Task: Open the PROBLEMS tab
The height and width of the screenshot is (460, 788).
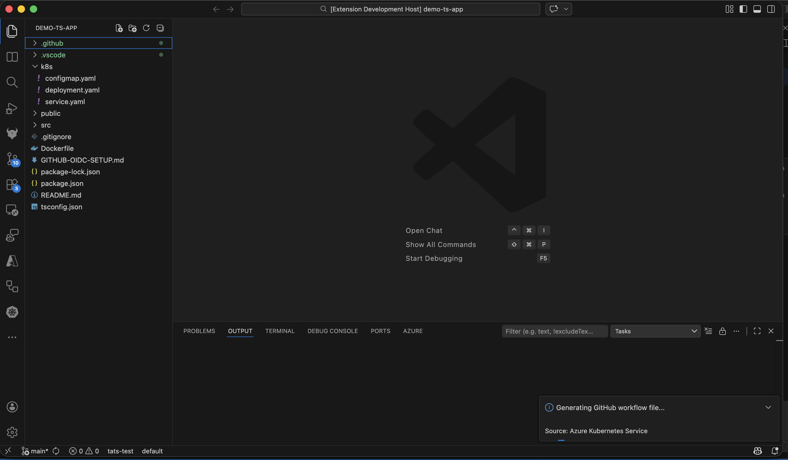Action: 199,331
